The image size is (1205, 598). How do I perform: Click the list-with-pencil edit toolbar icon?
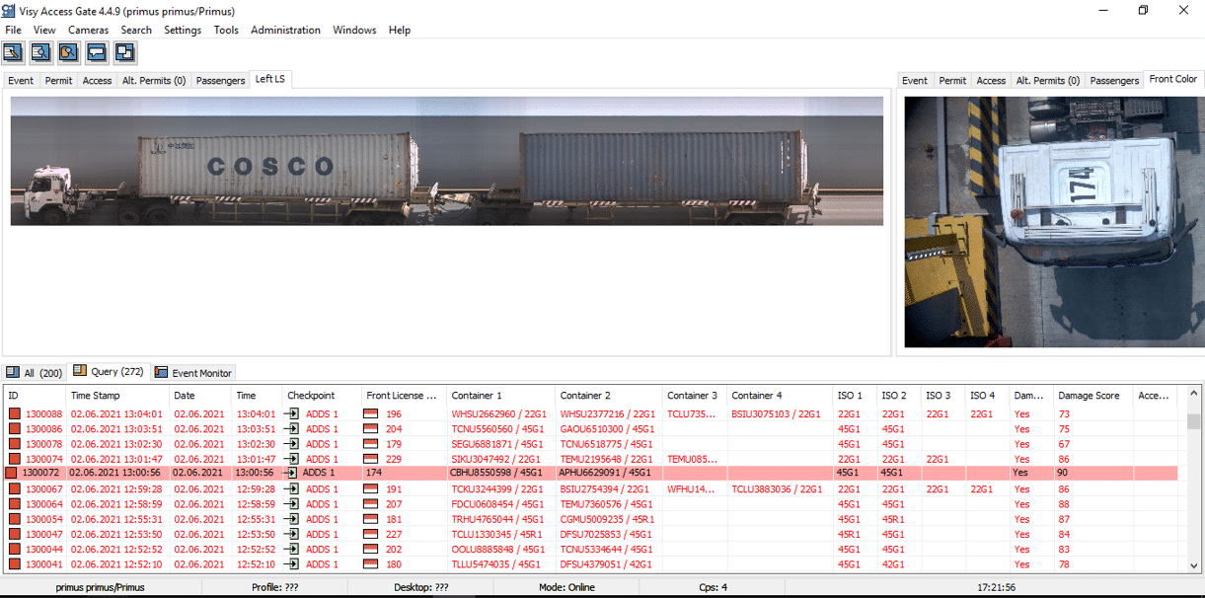tap(13, 52)
